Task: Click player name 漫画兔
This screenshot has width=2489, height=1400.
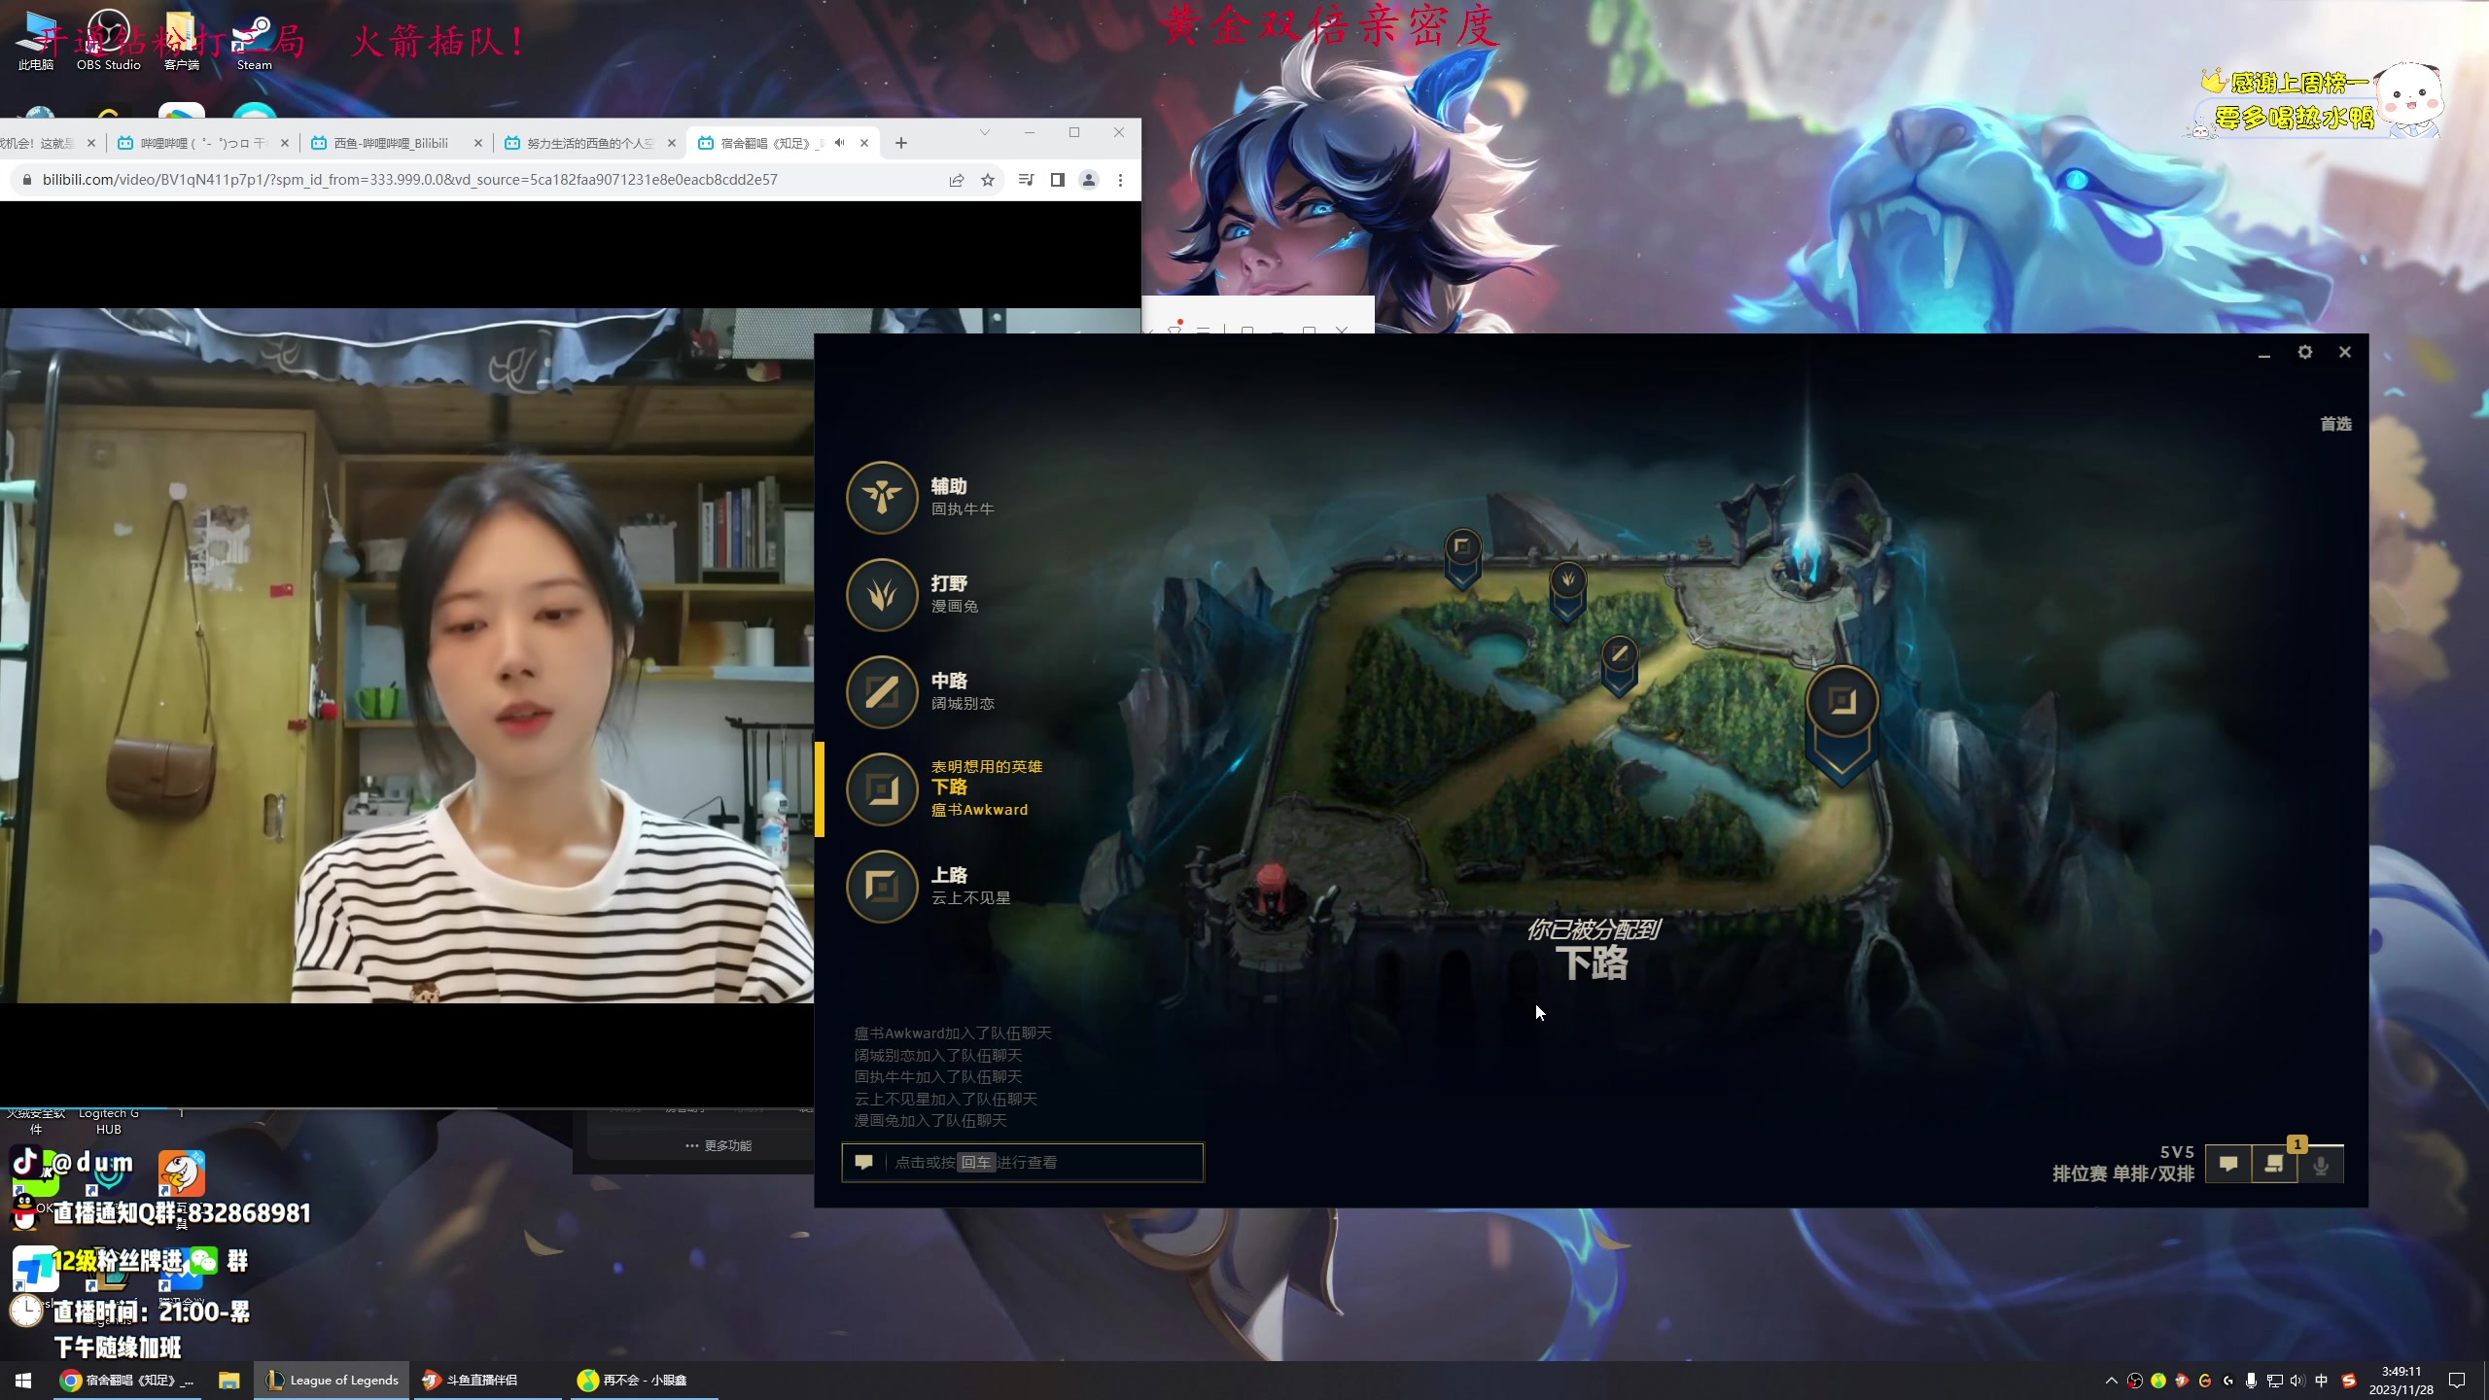Action: point(955,607)
